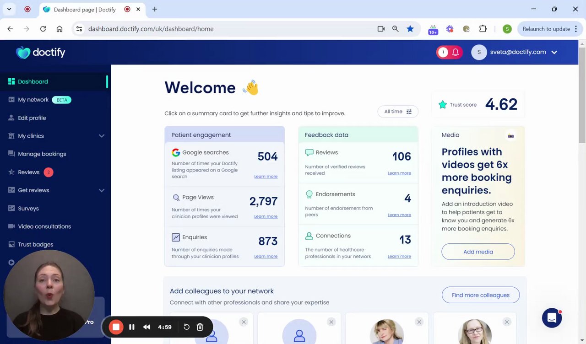Open the All time filter dropdown
The image size is (586, 344).
398,112
